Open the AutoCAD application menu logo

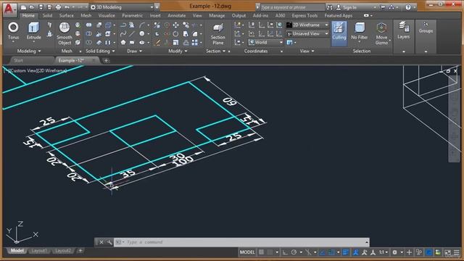click(9, 9)
